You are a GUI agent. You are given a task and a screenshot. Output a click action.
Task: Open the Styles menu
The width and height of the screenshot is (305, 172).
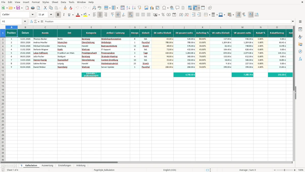[x=46, y=2]
